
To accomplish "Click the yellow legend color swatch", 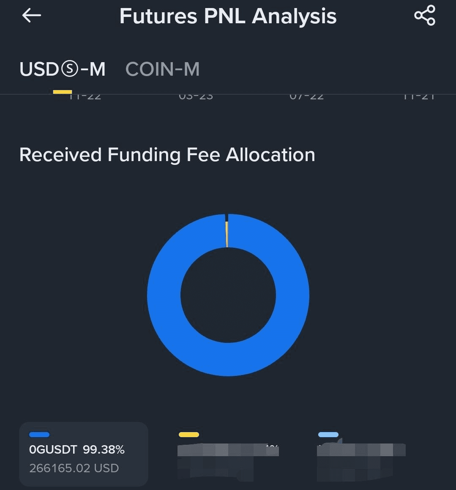I will coord(189,435).
